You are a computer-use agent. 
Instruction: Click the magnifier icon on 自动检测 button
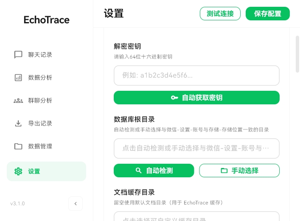coord(138,171)
